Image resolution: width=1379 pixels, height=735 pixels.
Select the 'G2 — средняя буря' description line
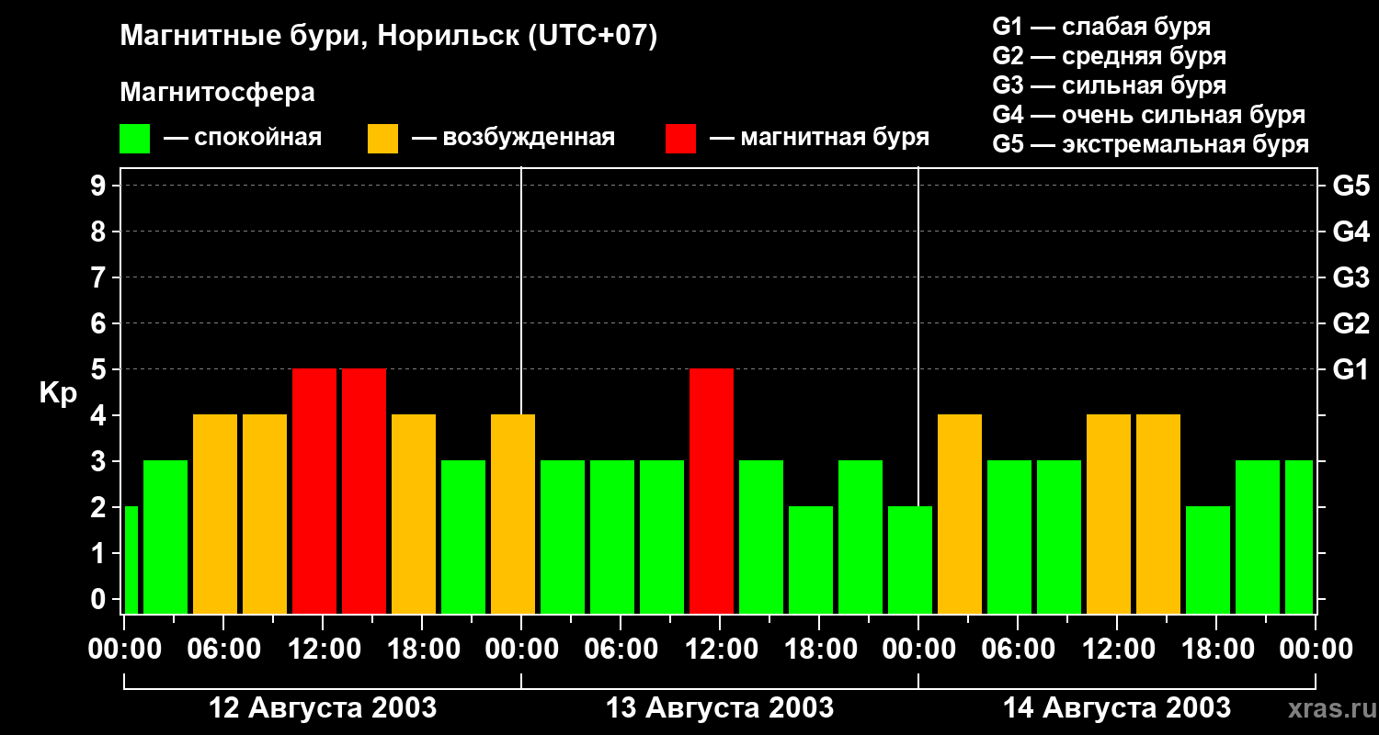point(1110,56)
